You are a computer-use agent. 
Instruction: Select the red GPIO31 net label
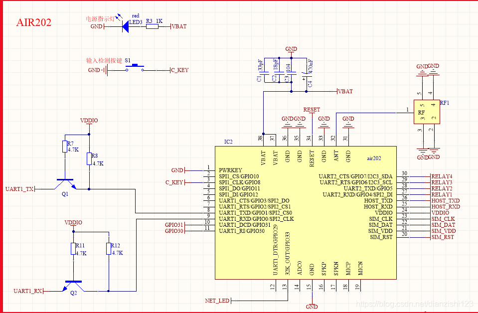(x=174, y=225)
